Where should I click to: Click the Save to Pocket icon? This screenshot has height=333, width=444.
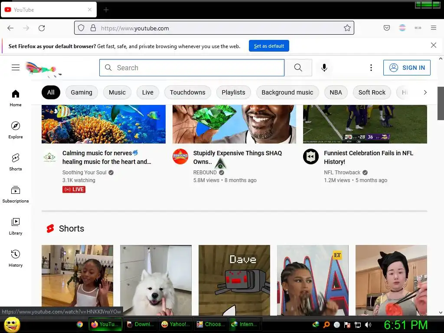click(x=387, y=28)
